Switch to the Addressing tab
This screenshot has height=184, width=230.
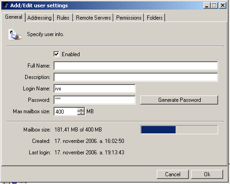pyautogui.click(x=39, y=18)
